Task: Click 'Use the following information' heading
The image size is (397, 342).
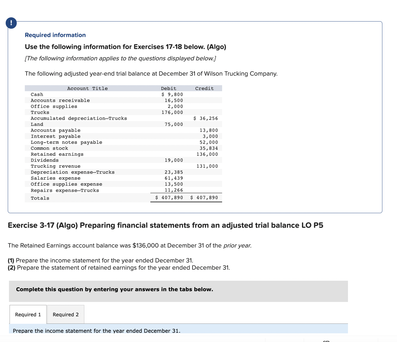Action: pyautogui.click(x=126, y=47)
